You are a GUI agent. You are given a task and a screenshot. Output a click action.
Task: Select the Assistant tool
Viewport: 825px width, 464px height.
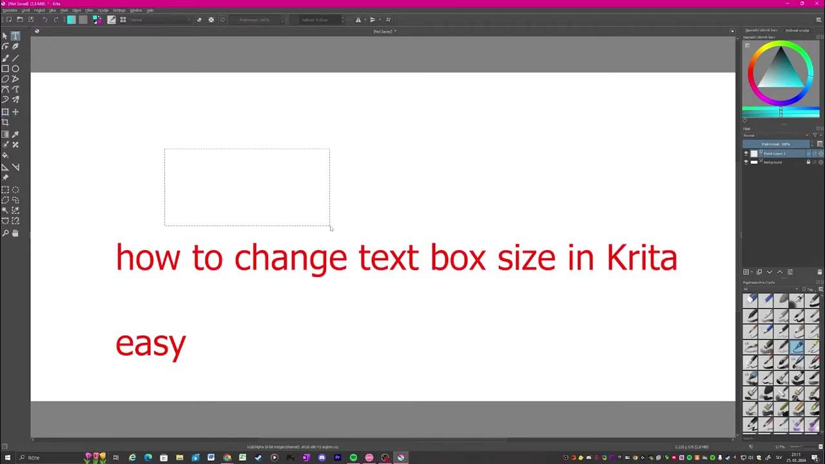click(5, 167)
